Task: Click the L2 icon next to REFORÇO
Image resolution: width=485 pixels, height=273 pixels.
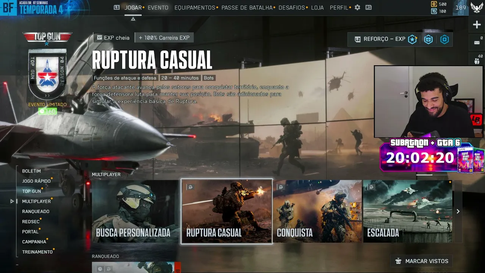Action: point(357,39)
